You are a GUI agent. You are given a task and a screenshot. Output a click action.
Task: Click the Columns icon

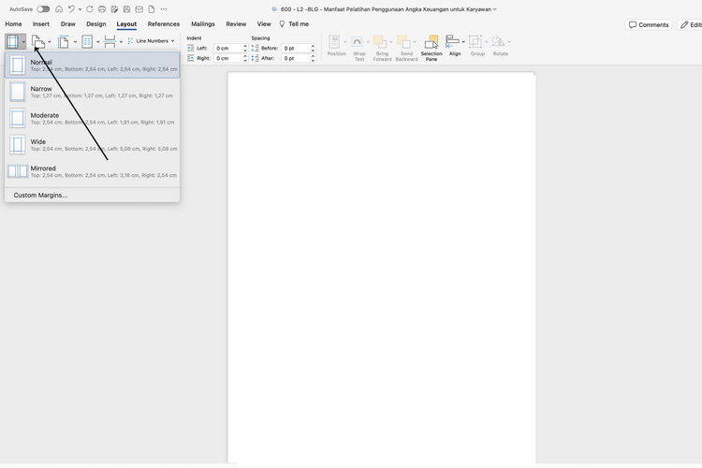click(x=87, y=41)
